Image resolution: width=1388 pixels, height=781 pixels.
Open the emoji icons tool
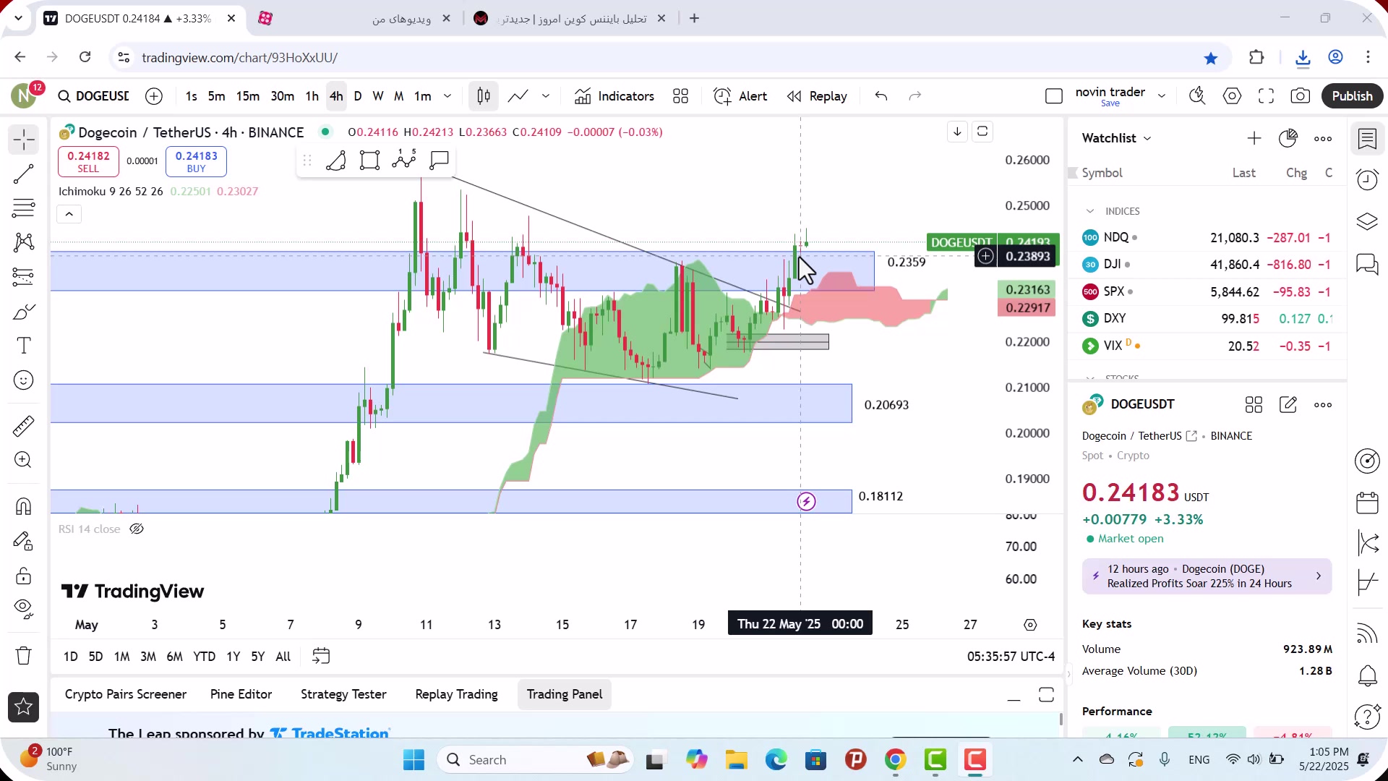point(24,380)
